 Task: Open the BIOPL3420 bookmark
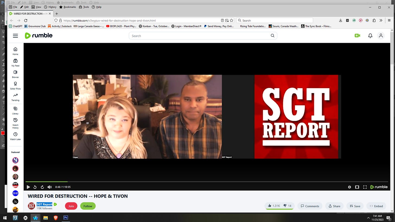coord(121,26)
